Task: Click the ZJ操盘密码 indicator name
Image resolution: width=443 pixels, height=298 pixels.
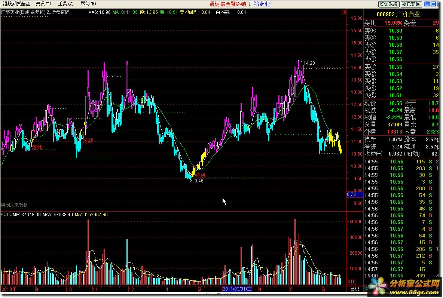Action: click(58, 12)
